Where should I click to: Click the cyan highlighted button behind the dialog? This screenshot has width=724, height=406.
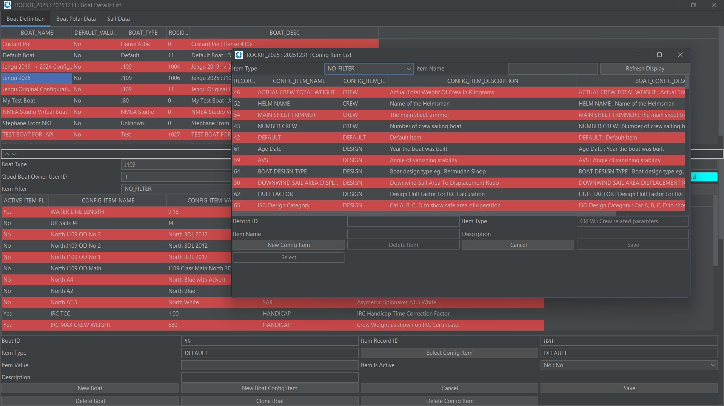pyautogui.click(x=704, y=177)
